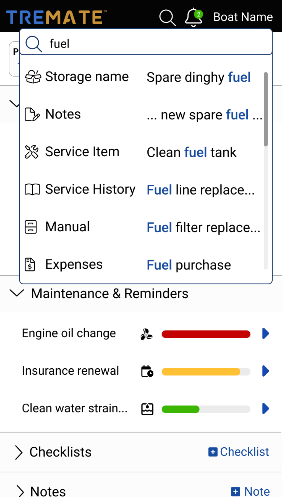Click the propeller icon beside Engine oil change

tap(147, 334)
